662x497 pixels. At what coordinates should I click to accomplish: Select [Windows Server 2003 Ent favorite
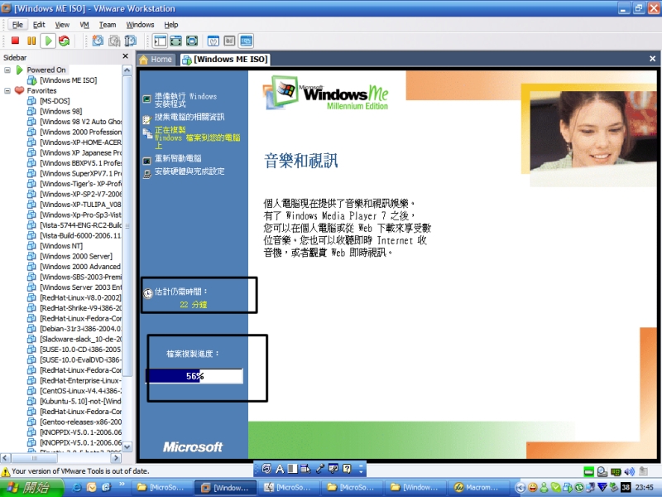pos(80,287)
